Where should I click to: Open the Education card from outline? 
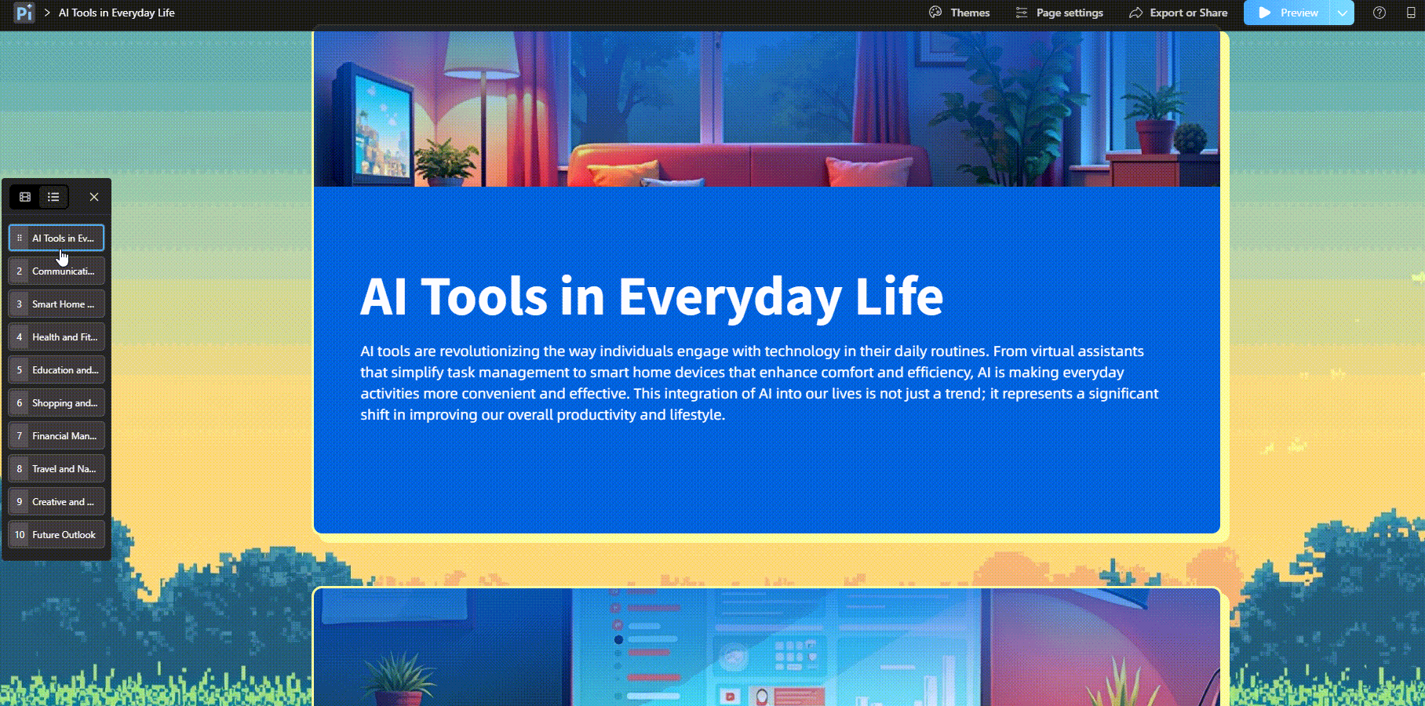[x=56, y=370]
